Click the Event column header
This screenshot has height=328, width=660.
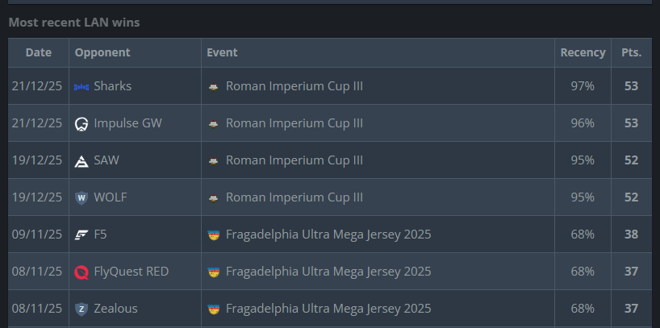pos(222,52)
